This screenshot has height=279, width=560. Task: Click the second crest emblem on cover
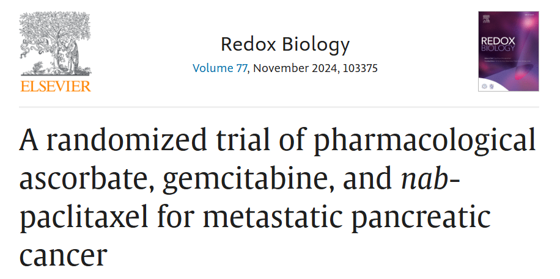(x=492, y=86)
